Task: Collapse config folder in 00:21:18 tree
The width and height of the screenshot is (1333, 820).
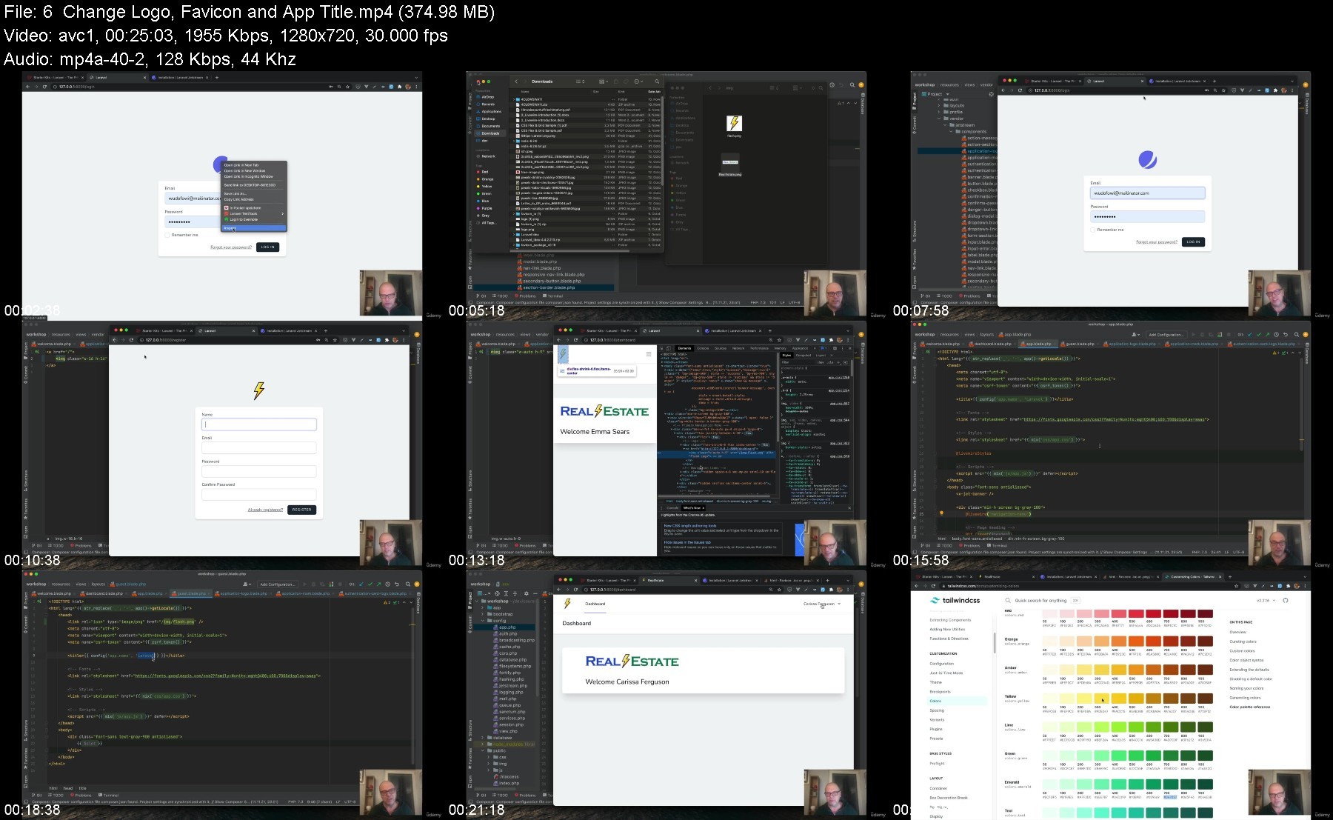Action: [x=484, y=621]
